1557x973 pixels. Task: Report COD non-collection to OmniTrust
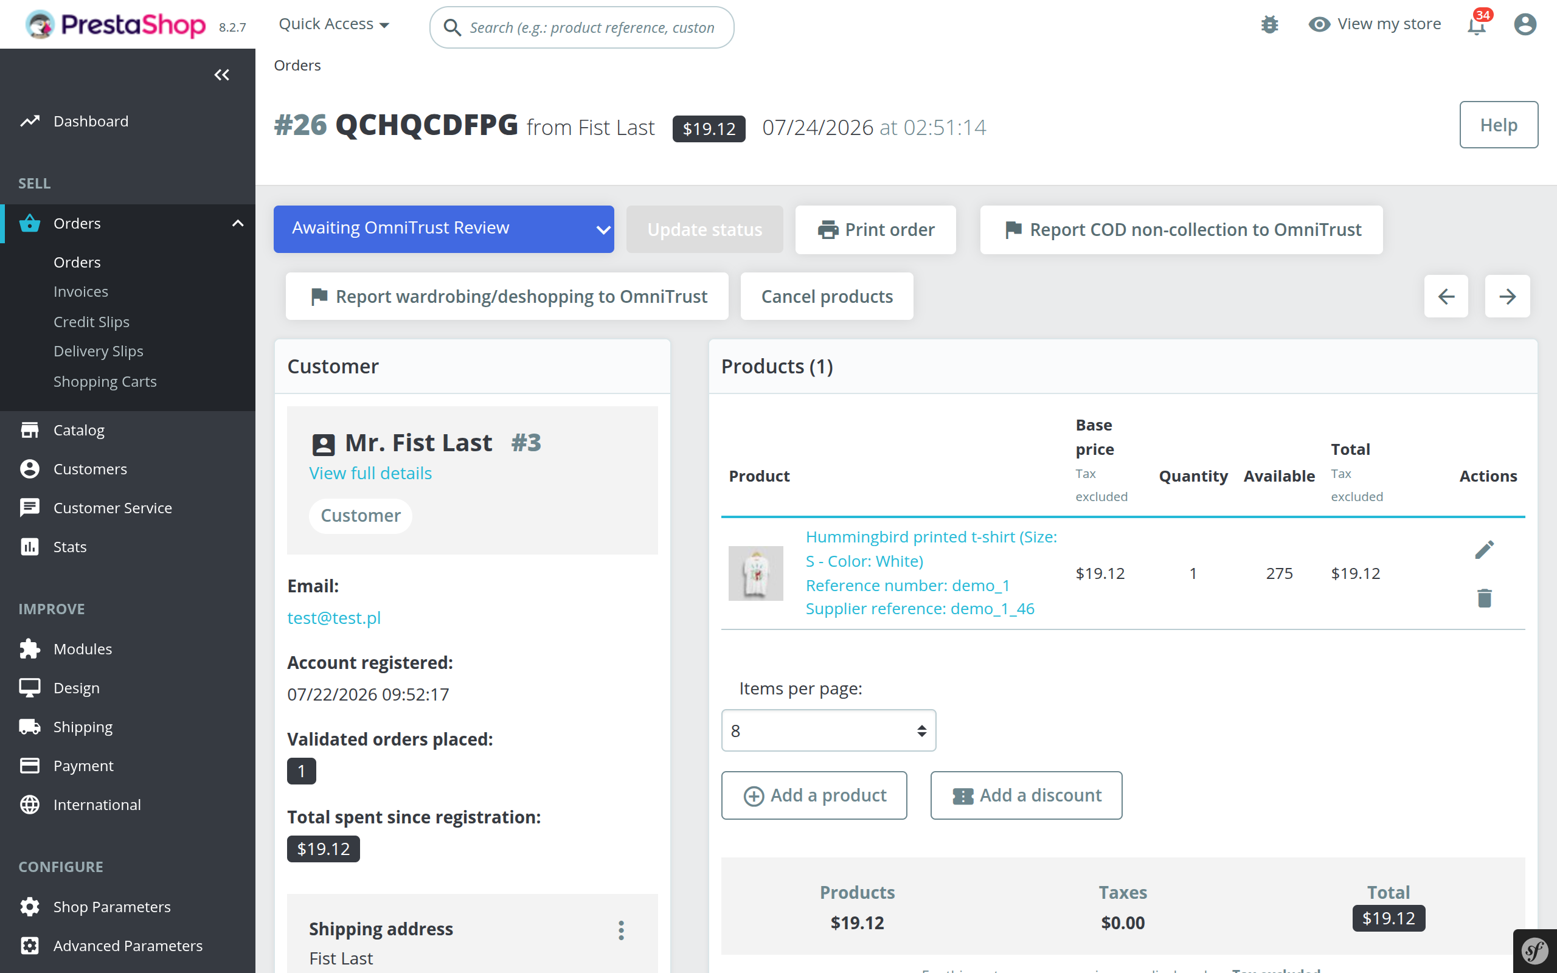(1181, 229)
